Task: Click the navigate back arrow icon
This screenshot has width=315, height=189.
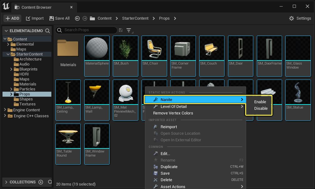Action: point(77,18)
